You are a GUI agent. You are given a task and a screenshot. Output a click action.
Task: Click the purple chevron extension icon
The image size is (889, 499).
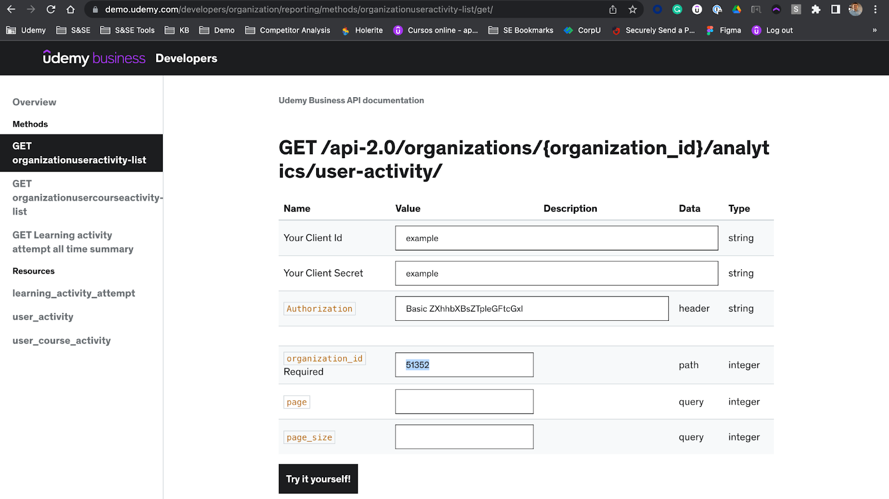tap(776, 9)
